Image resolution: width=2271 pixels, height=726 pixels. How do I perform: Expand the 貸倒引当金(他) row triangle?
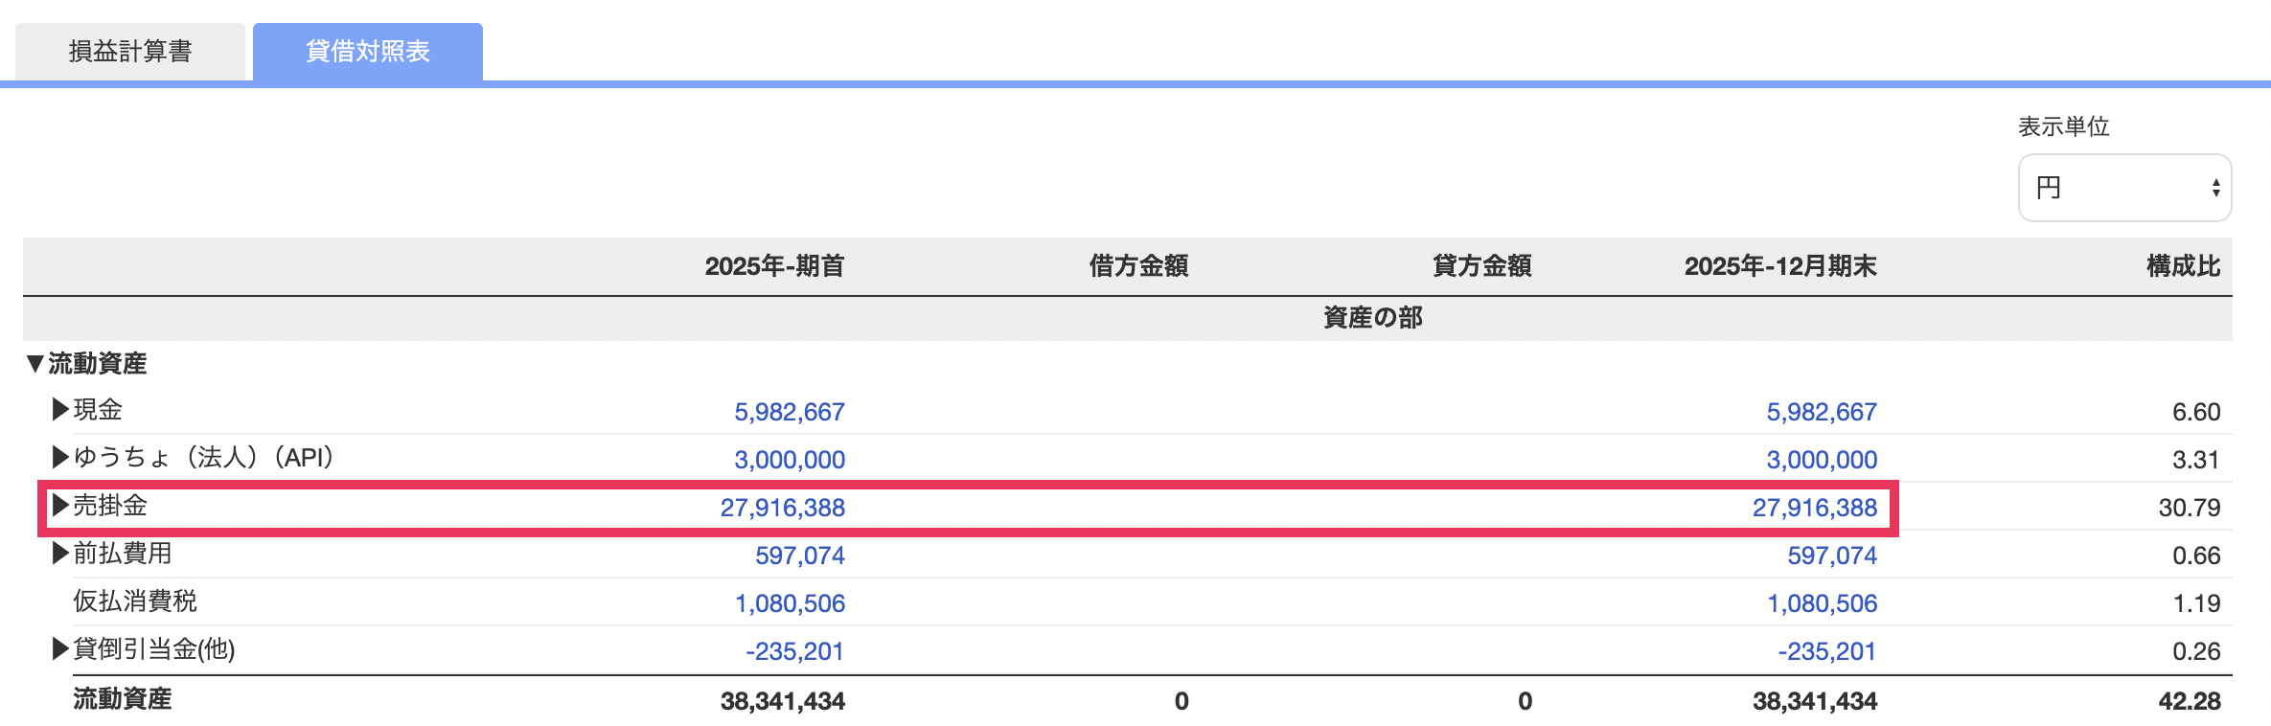tap(60, 649)
